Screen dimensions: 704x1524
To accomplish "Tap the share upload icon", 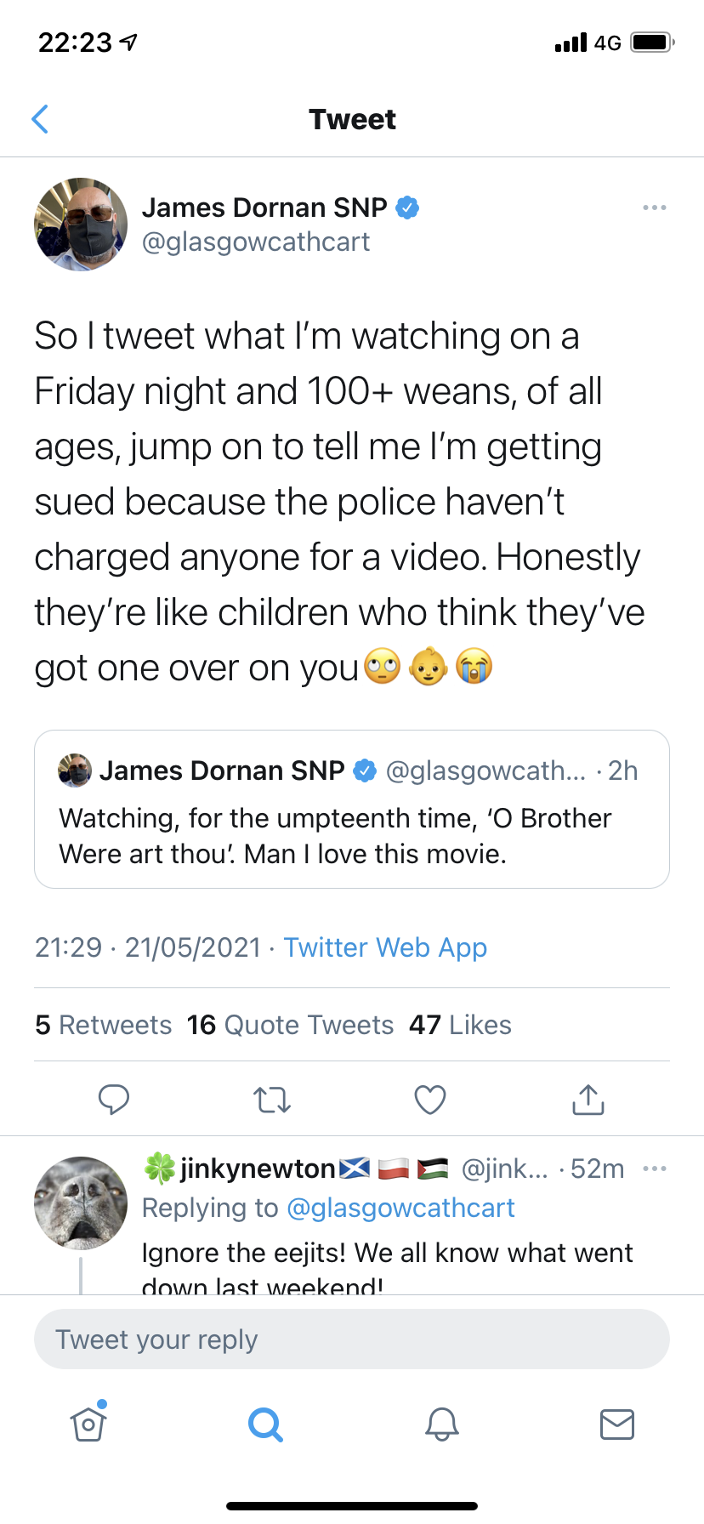I will point(588,1100).
